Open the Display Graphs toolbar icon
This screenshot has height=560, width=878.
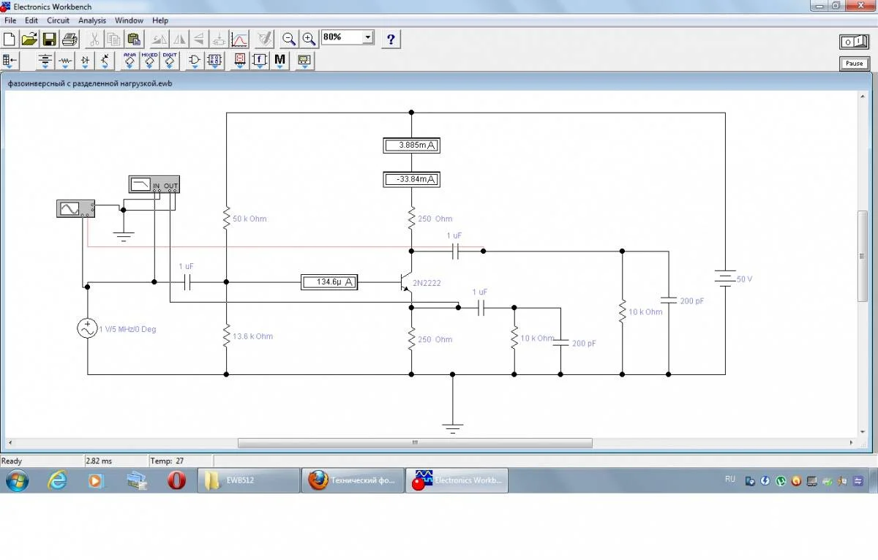coord(239,39)
